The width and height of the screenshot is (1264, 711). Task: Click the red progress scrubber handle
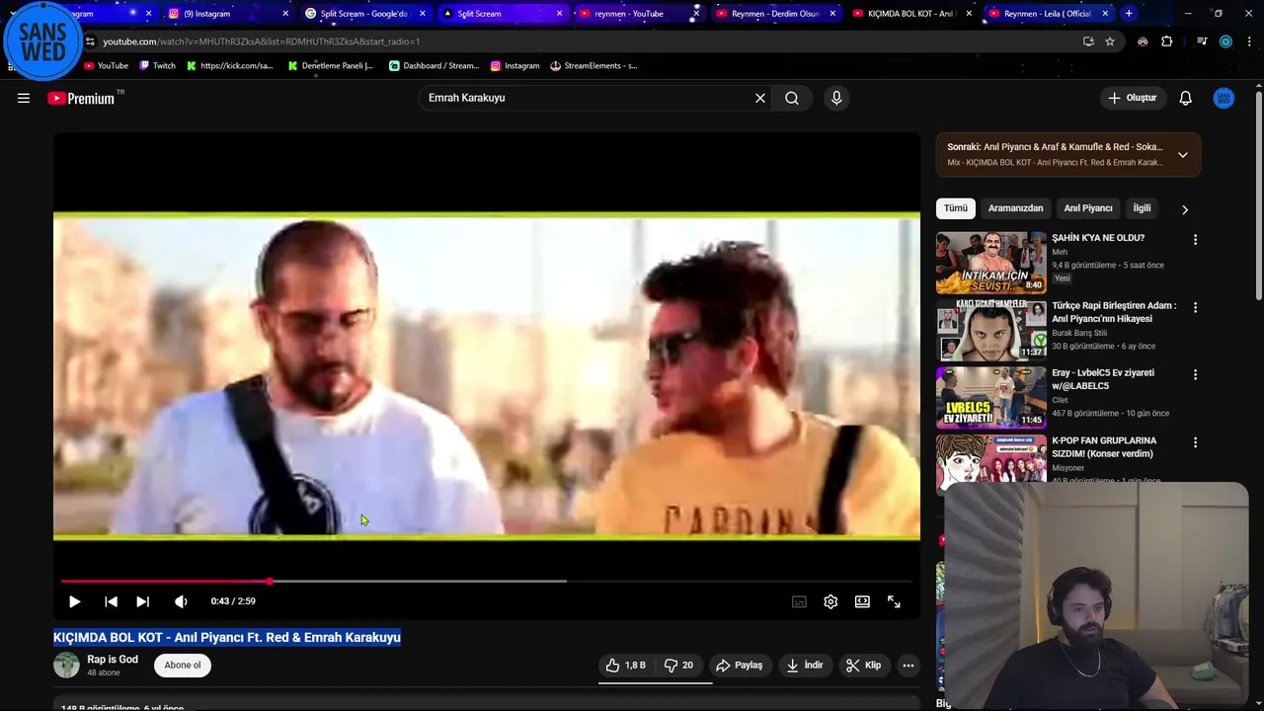pos(270,581)
